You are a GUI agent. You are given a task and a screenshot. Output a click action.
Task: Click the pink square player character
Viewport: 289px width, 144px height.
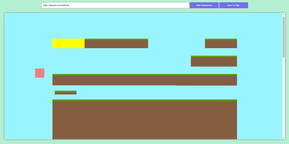tap(40, 73)
